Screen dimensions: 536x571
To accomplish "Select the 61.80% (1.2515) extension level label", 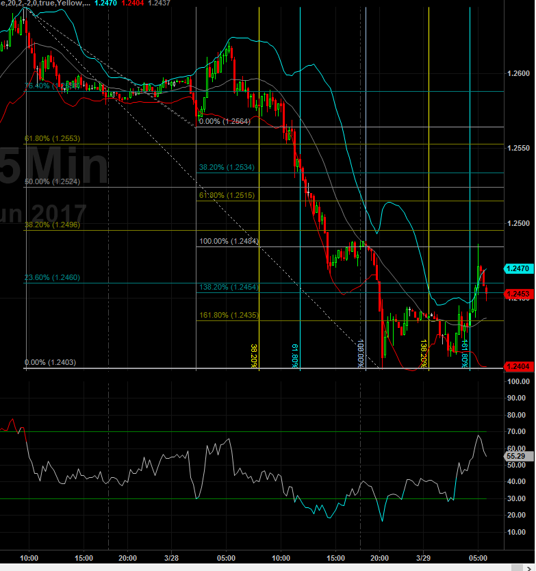I will point(228,196).
